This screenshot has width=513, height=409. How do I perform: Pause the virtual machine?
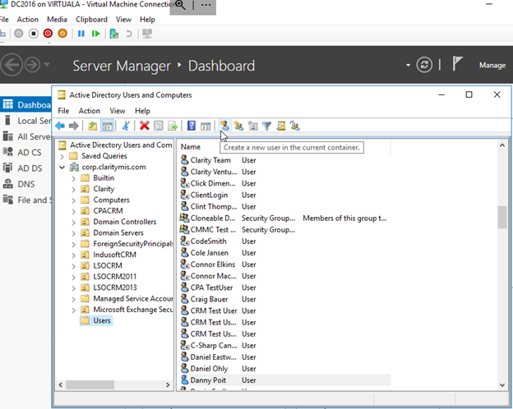(81, 34)
